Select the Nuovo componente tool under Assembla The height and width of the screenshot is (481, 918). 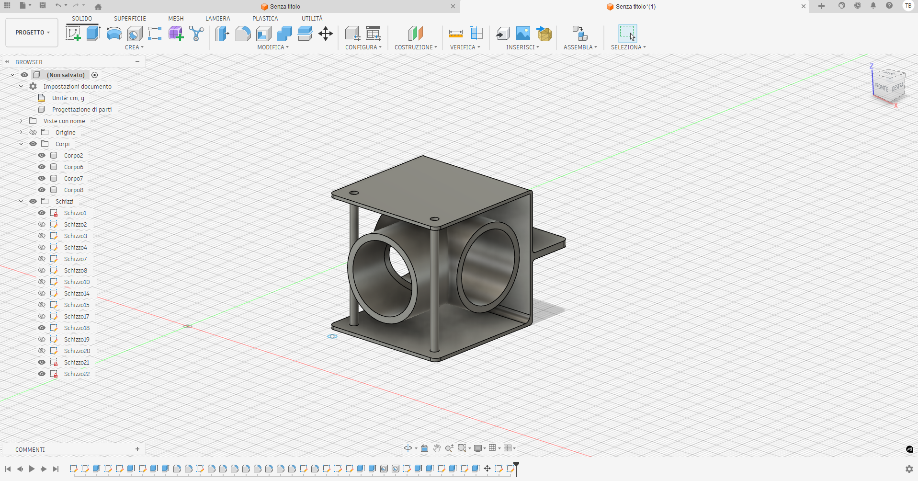(579, 33)
